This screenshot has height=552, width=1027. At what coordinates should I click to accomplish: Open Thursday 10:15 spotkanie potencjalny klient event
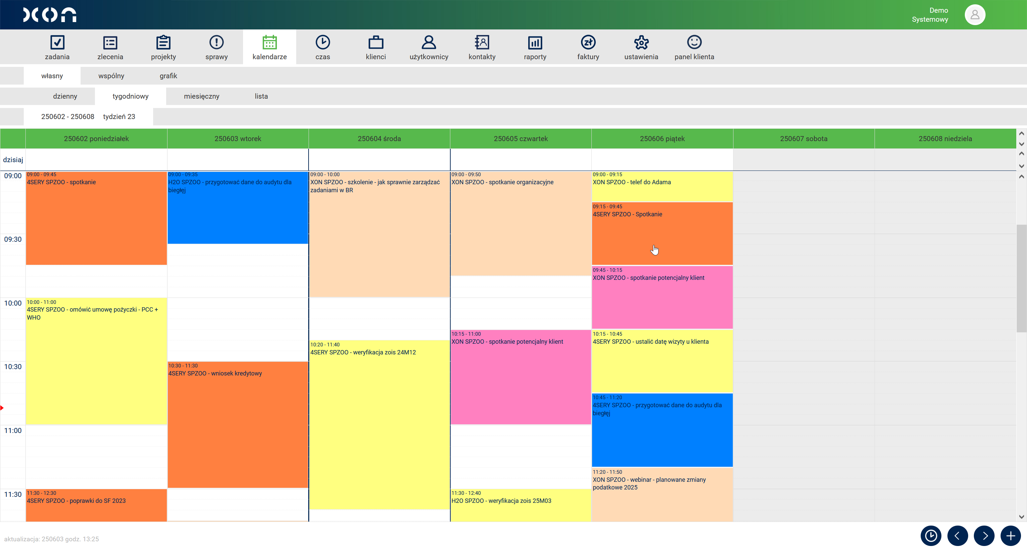click(x=521, y=377)
